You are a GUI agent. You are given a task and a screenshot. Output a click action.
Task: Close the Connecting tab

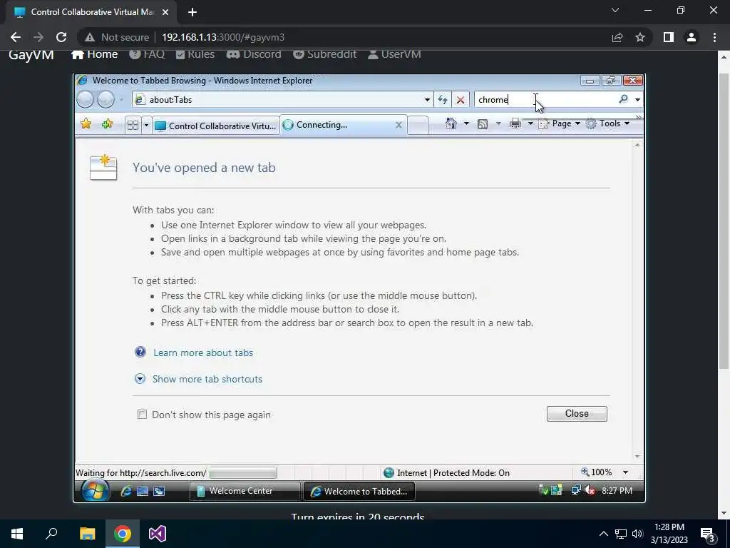pos(399,125)
